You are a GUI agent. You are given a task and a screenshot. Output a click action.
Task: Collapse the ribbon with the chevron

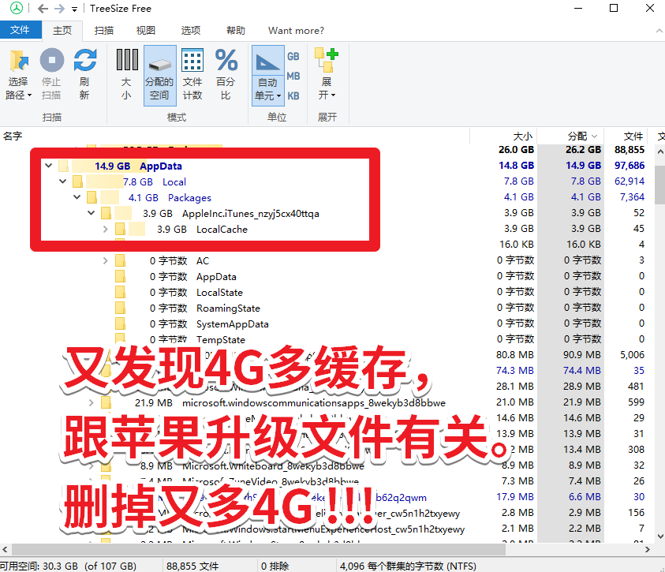(659, 31)
